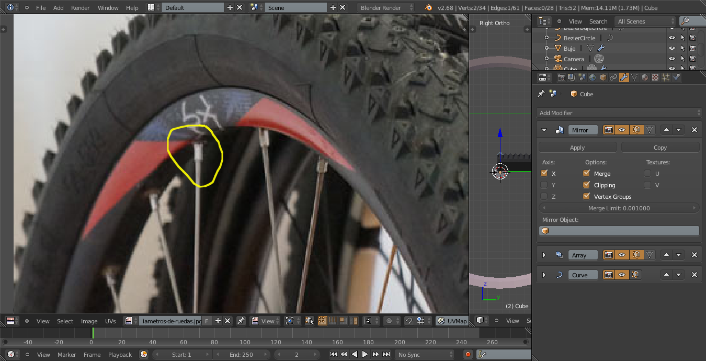
Task: Enable the Mirror Y axis checkbox
Action: 544,185
